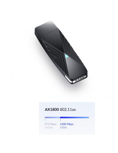Click the AX1800 bold heading
This screenshot has height=153, width=118.
tap(52, 110)
